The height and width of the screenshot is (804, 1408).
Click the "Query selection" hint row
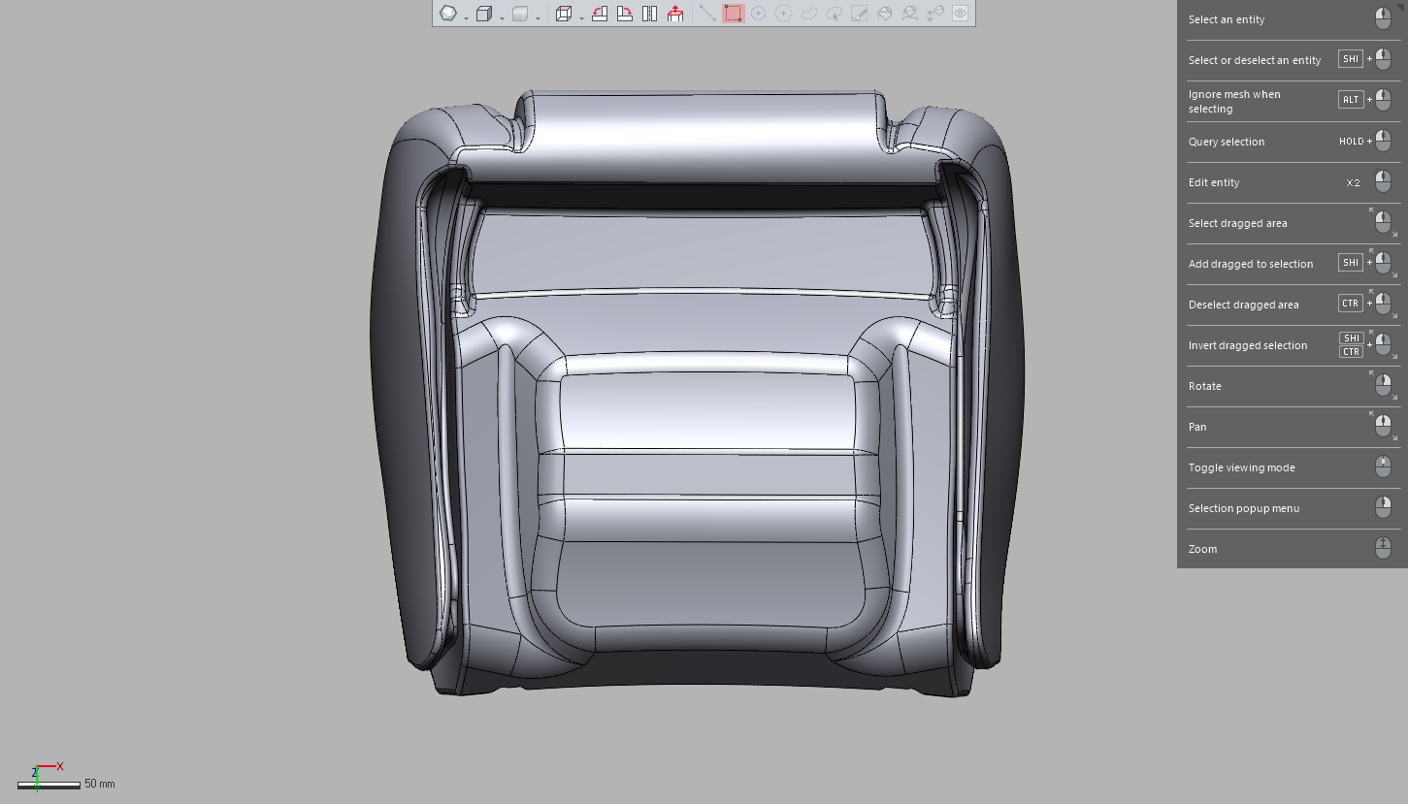[x=1293, y=142]
